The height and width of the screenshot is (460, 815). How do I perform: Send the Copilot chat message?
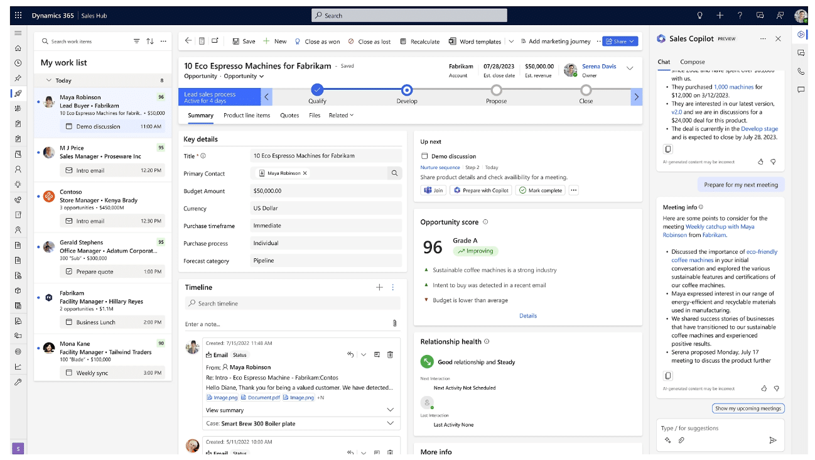(772, 440)
